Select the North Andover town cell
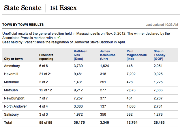The height and width of the screenshot is (133, 180). tap(15, 106)
